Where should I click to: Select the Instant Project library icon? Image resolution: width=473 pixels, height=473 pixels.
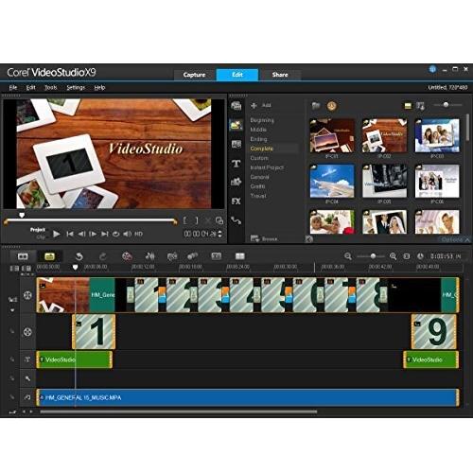click(x=236, y=125)
